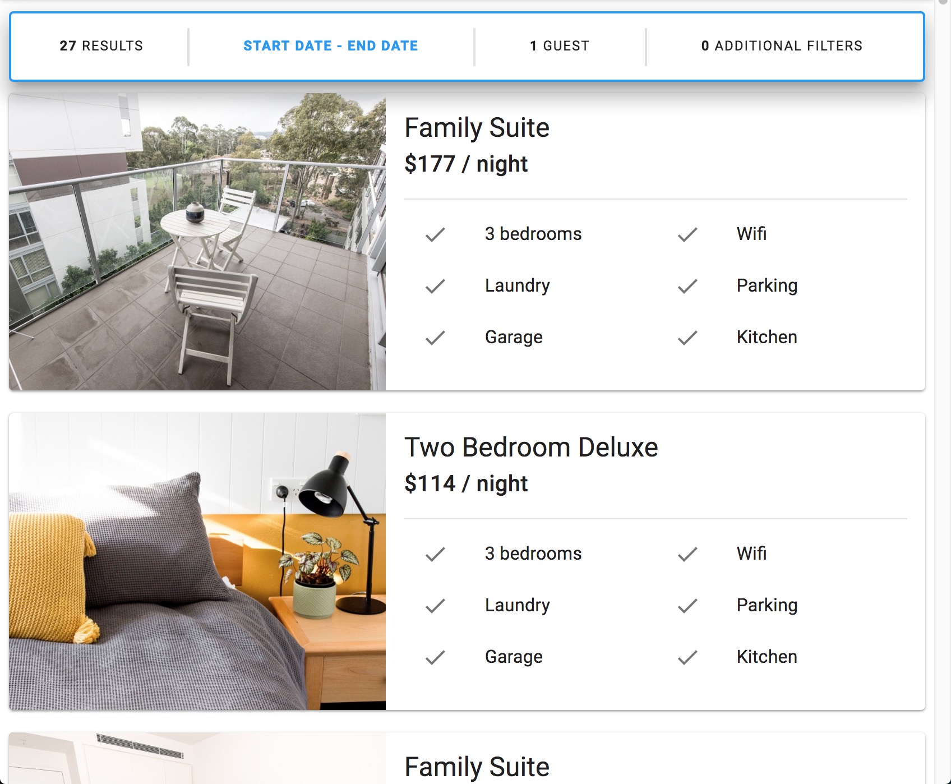Click the Wifi checkmark in the Two Bedroom Deluxe card
The width and height of the screenshot is (951, 784).
(687, 554)
